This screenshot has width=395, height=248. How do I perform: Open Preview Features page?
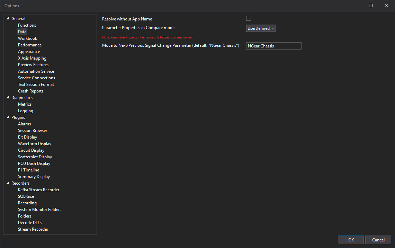tap(33, 65)
